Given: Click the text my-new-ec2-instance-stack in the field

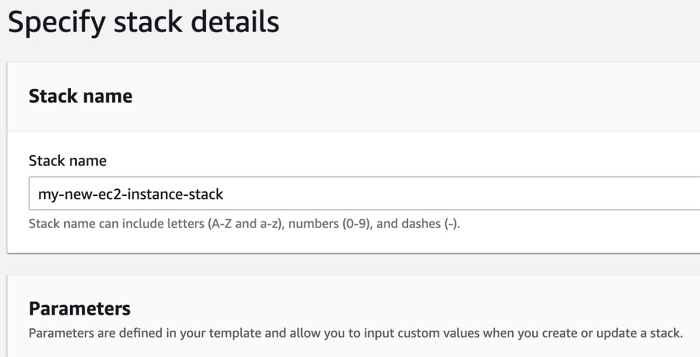Looking at the screenshot, I should tap(130, 194).
